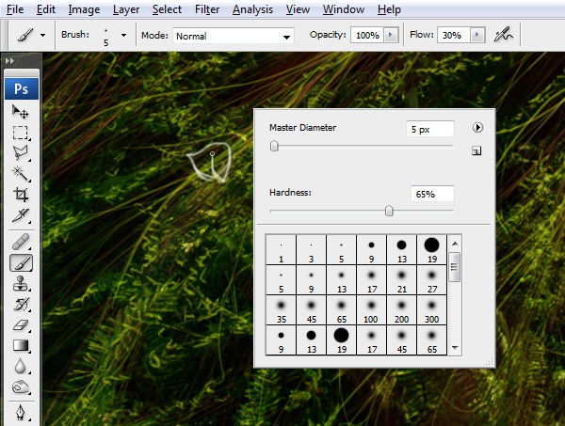
Task: Select the Sponge tool
Action: tap(21, 387)
